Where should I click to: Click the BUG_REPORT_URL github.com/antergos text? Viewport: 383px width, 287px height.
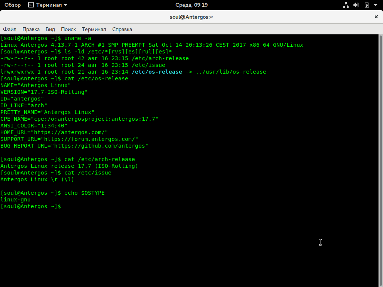[x=74, y=146]
